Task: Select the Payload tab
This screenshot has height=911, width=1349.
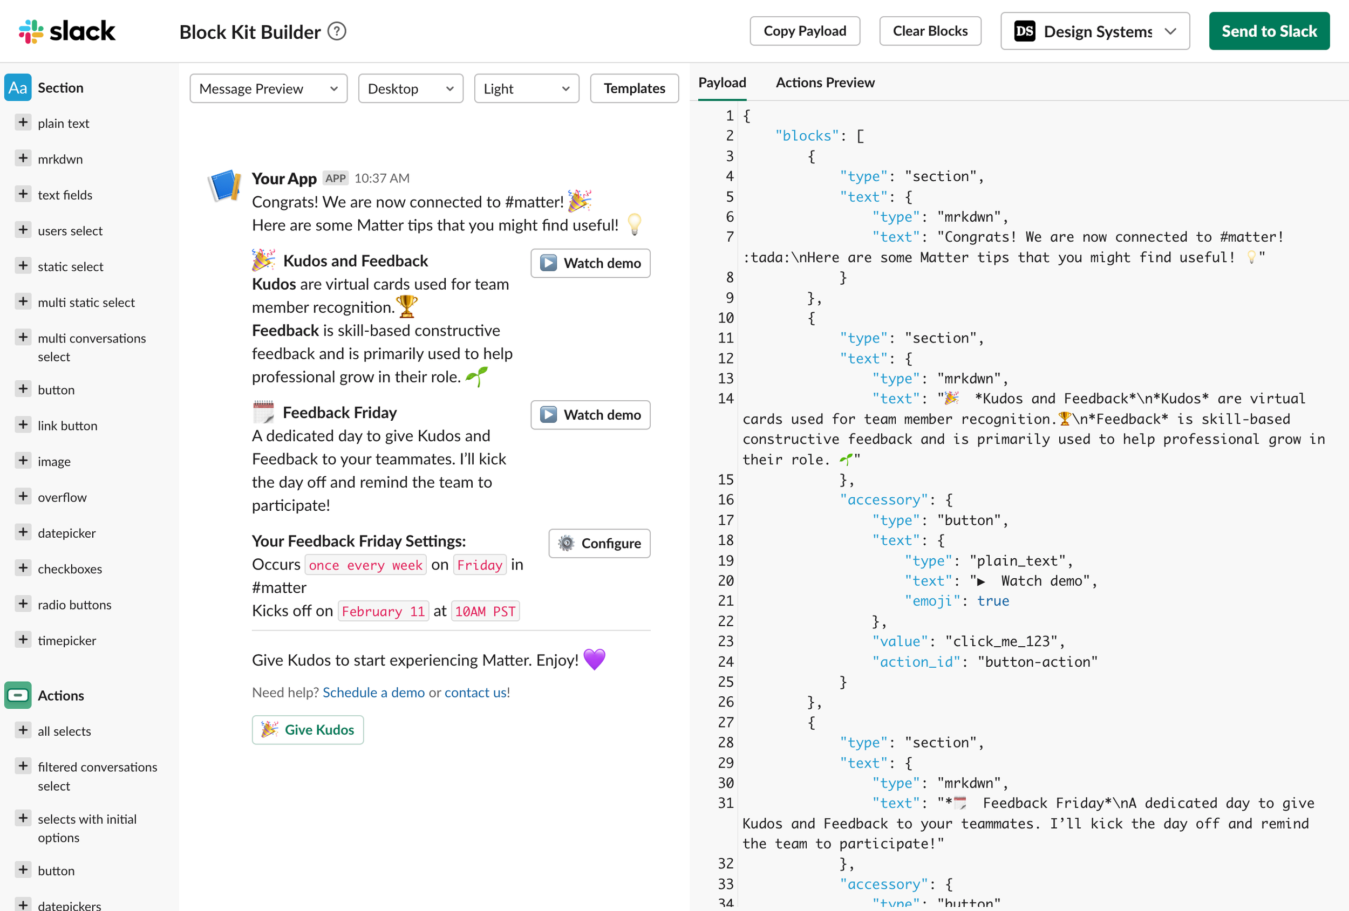Action: 721,83
